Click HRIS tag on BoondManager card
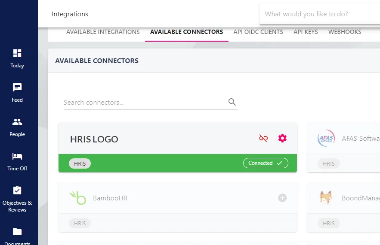The image size is (380, 245). click(329, 223)
